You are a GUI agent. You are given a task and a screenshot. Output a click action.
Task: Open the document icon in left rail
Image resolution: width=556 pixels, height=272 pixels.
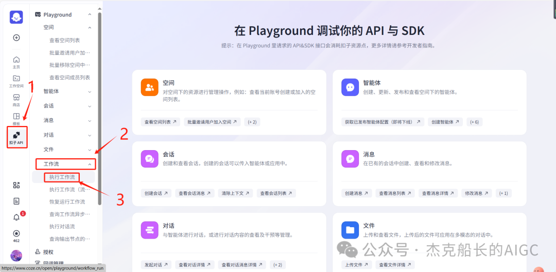click(16, 201)
